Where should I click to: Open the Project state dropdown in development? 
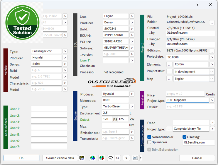click(x=194, y=72)
